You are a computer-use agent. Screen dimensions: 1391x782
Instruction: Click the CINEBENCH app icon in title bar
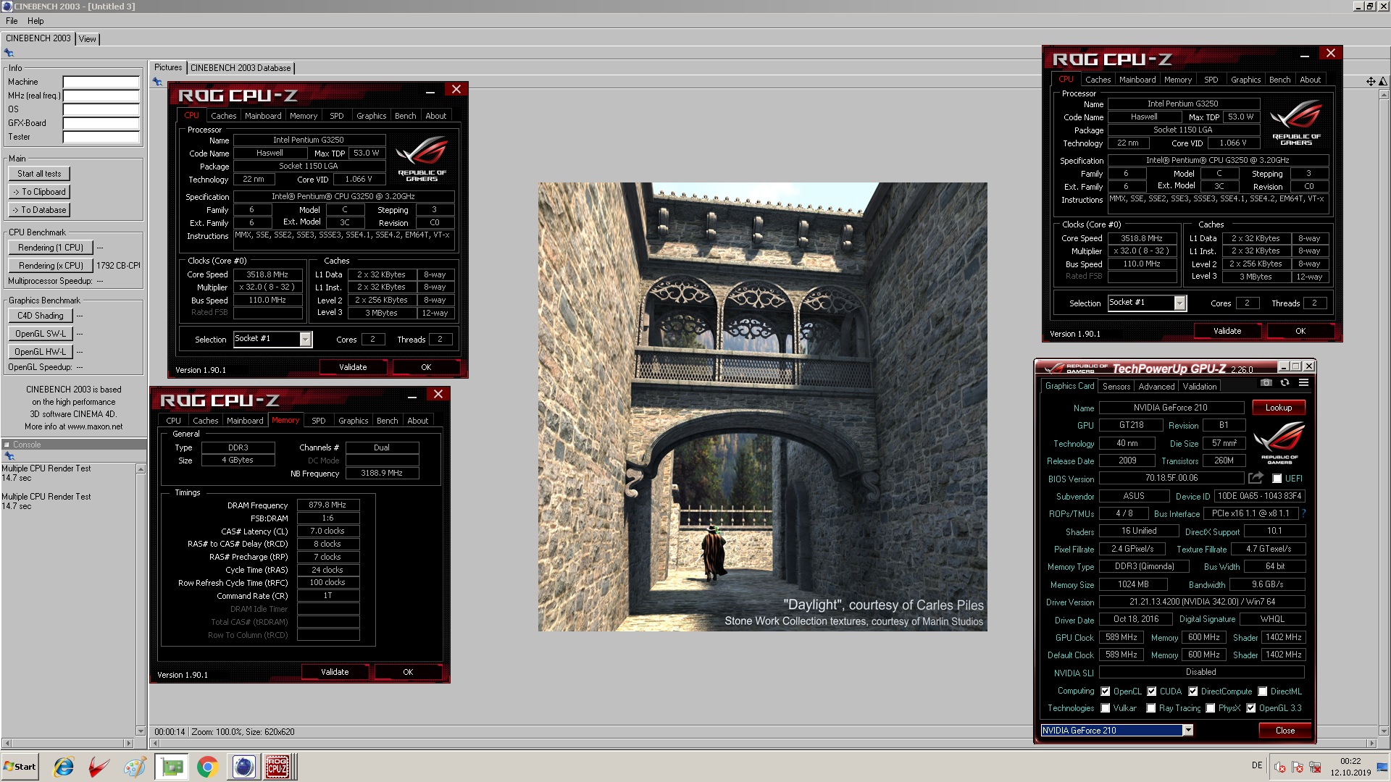tap(7, 7)
